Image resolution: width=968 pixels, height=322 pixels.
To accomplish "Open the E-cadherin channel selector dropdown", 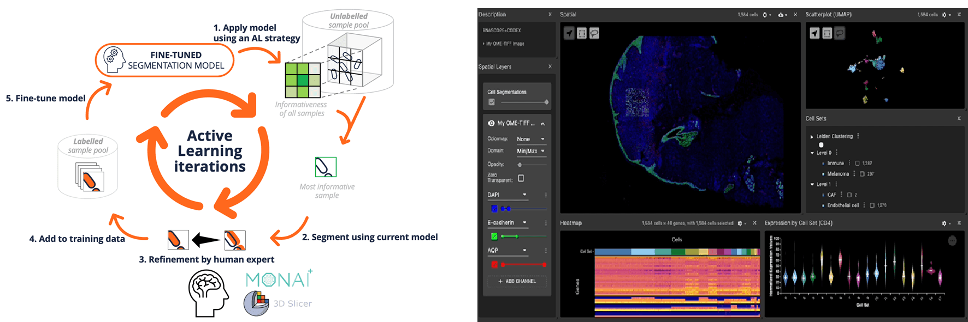I will 507,223.
